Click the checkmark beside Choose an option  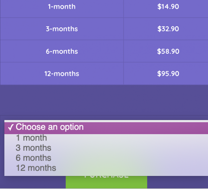[x=11, y=127]
